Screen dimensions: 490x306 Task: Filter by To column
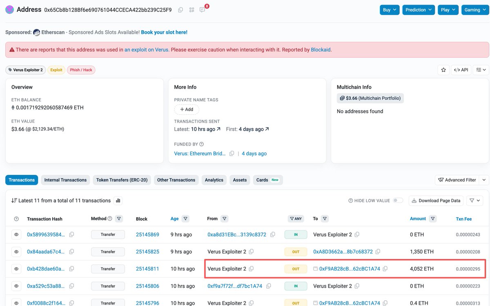(x=325, y=219)
